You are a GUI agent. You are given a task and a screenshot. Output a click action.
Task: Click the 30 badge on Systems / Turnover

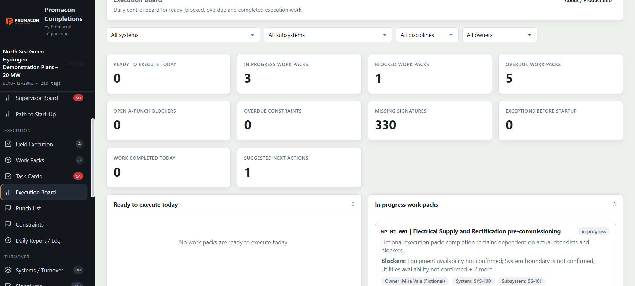pyautogui.click(x=78, y=270)
